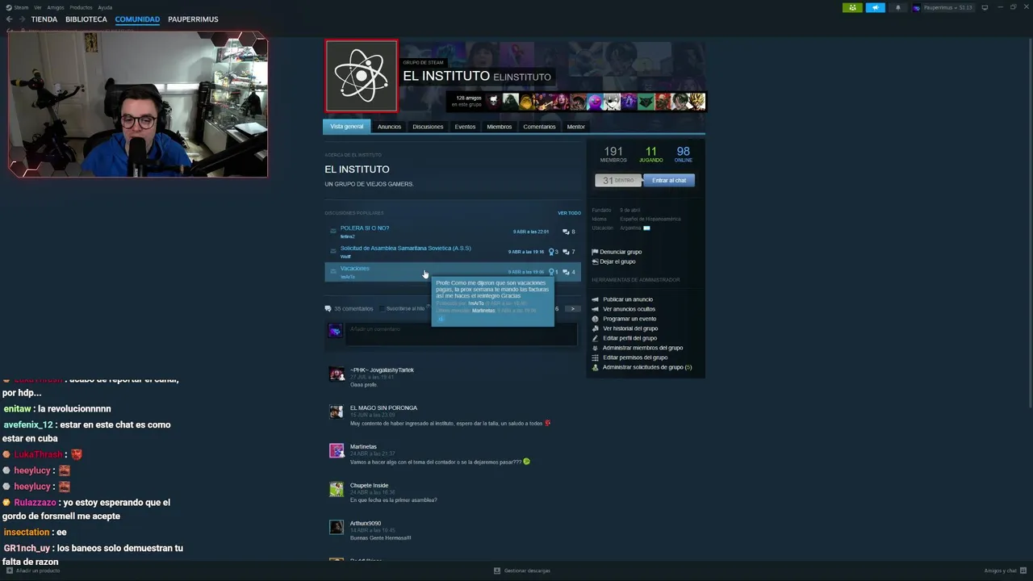Image resolution: width=1033 pixels, height=581 pixels.
Task: Click the VER TODO discussions link
Action: tap(569, 213)
